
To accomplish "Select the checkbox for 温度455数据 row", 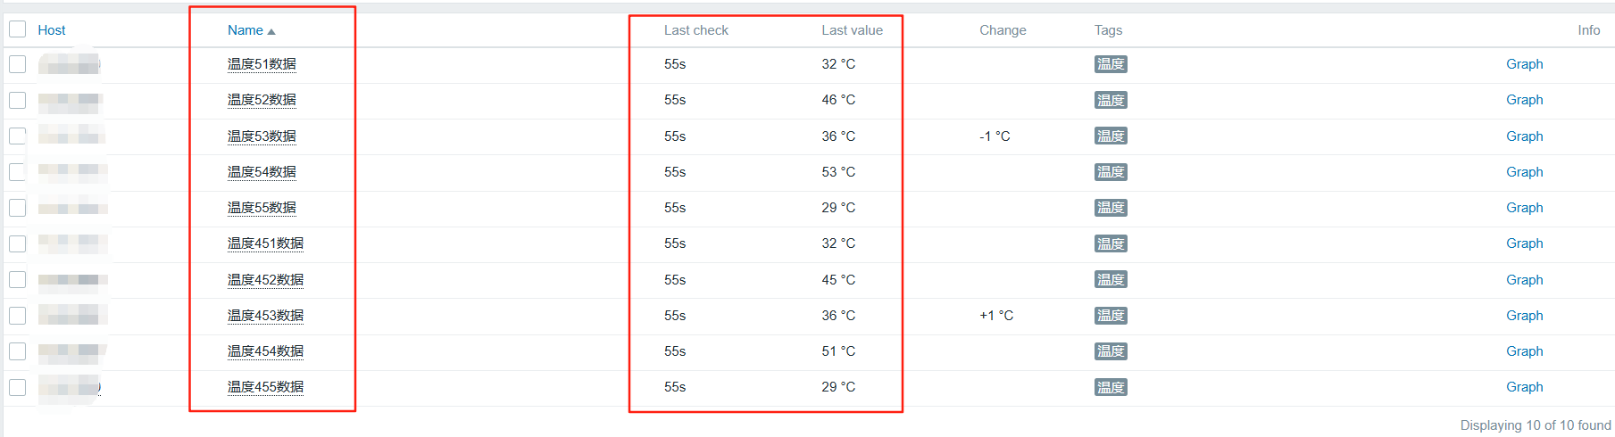I will pos(18,387).
